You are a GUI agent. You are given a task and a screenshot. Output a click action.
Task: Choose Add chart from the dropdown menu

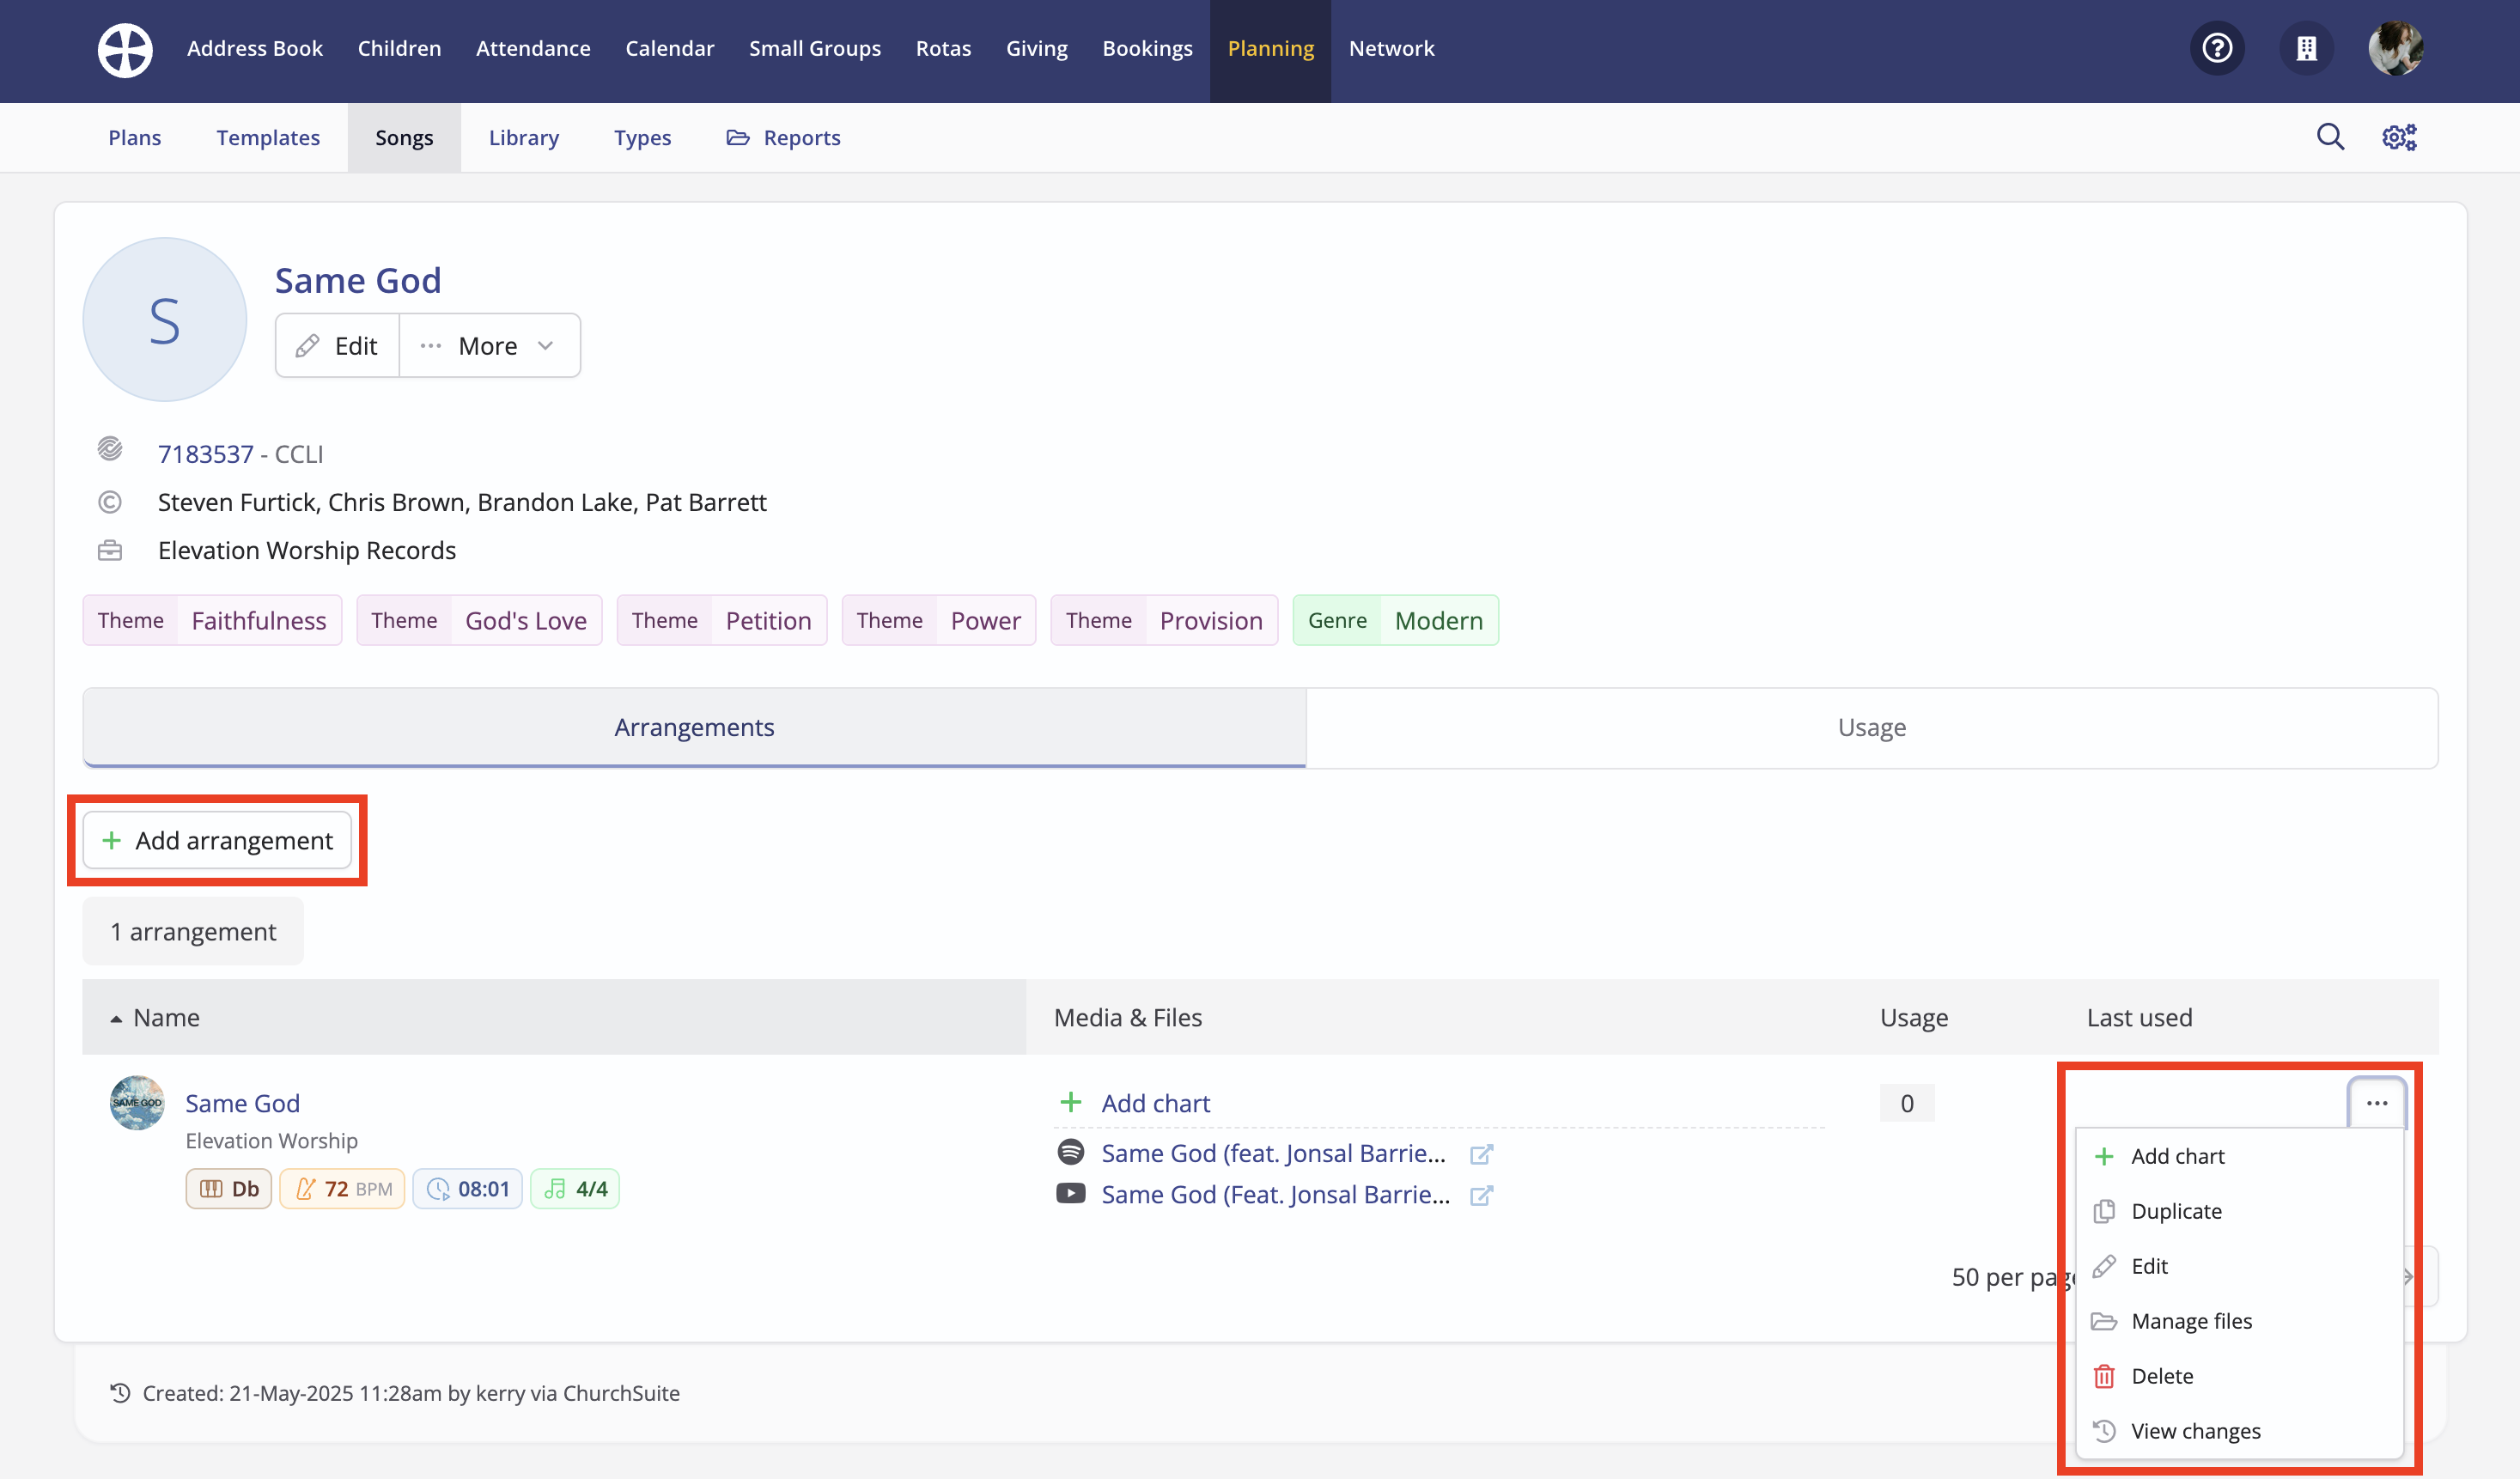pyautogui.click(x=2239, y=1156)
